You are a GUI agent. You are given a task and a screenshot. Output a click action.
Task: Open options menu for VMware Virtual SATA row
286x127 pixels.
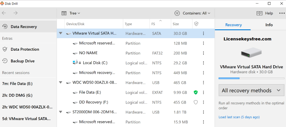pos(203,33)
